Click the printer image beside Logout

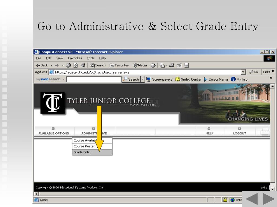pos(265,132)
